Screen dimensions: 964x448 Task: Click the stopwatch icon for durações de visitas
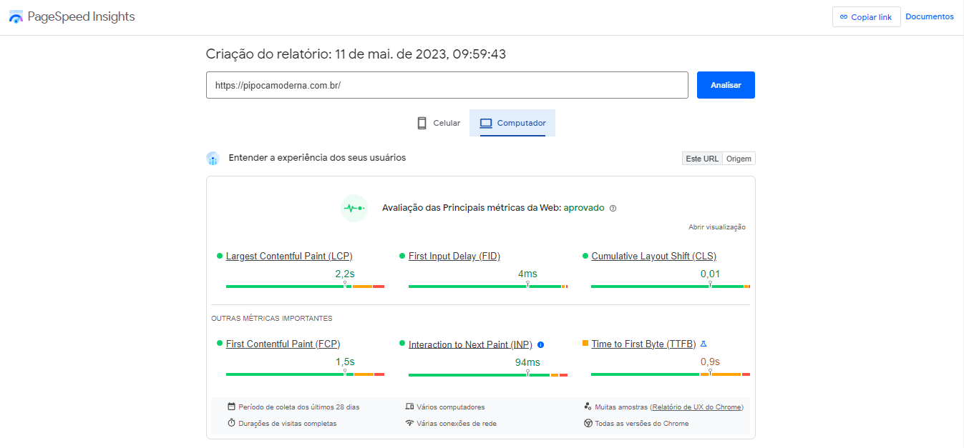coord(231,423)
